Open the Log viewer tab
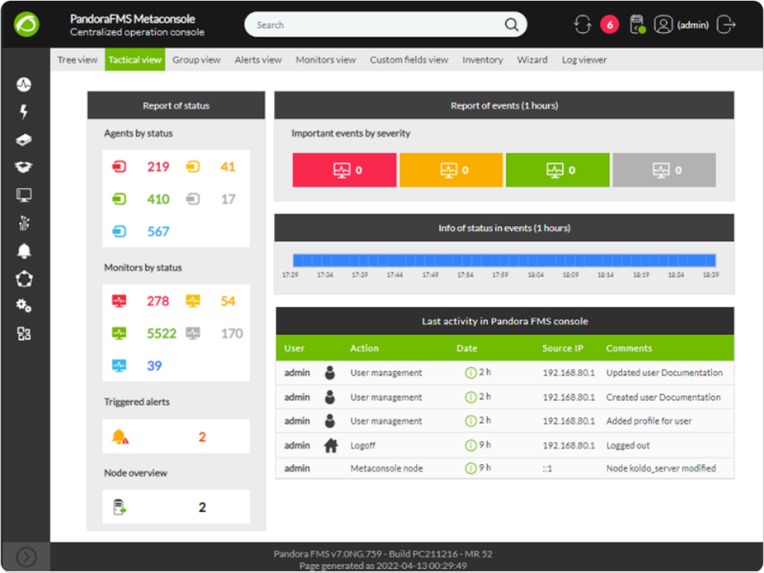The image size is (764, 573). pyautogui.click(x=584, y=59)
